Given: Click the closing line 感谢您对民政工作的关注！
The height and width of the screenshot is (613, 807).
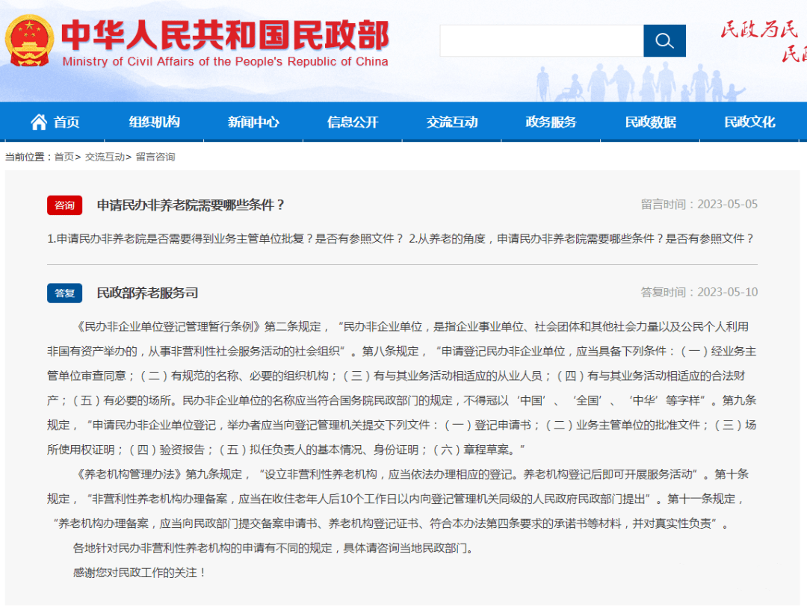Looking at the screenshot, I should pos(140,573).
